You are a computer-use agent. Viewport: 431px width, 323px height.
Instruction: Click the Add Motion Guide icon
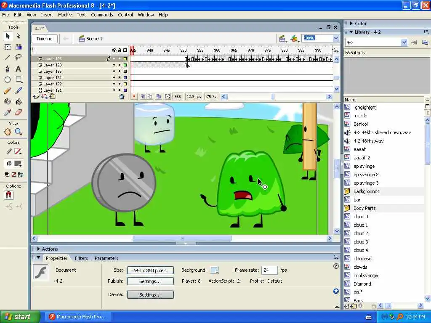[44, 96]
